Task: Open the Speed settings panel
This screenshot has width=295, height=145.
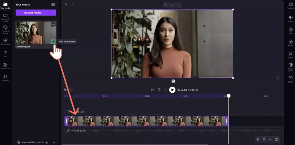Action: pos(290,79)
